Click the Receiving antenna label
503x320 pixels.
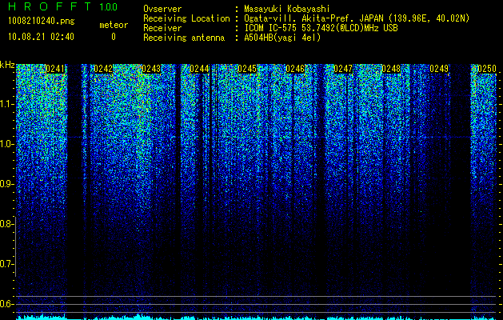(184, 38)
